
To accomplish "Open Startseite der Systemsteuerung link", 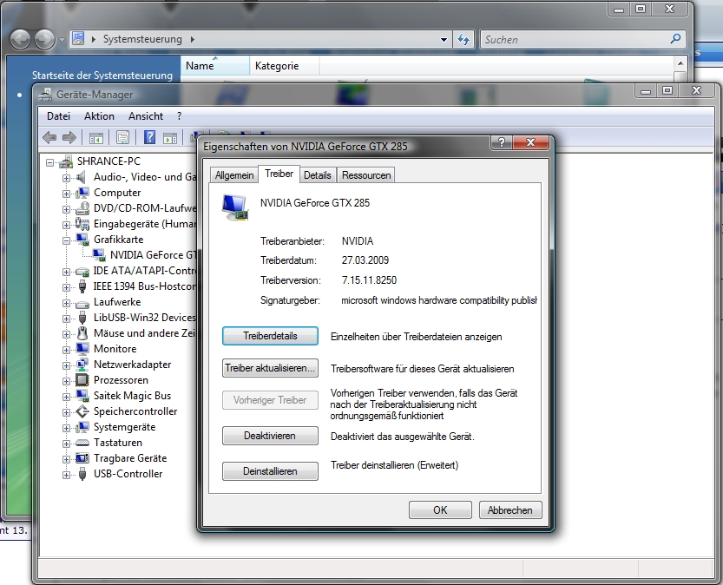I will (x=102, y=76).
